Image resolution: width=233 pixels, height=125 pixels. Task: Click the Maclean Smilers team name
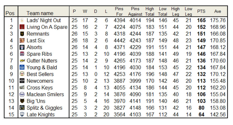coord(45,94)
